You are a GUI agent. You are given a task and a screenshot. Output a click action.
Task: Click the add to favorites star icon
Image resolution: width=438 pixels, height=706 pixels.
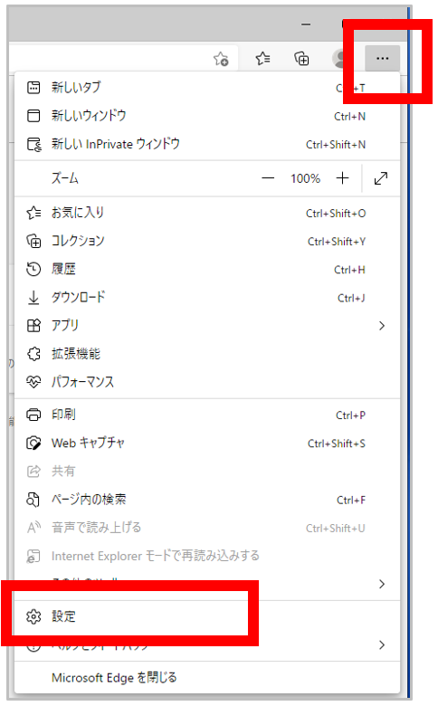[x=221, y=59]
